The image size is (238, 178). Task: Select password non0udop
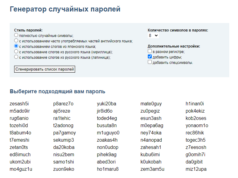point(108,147)
